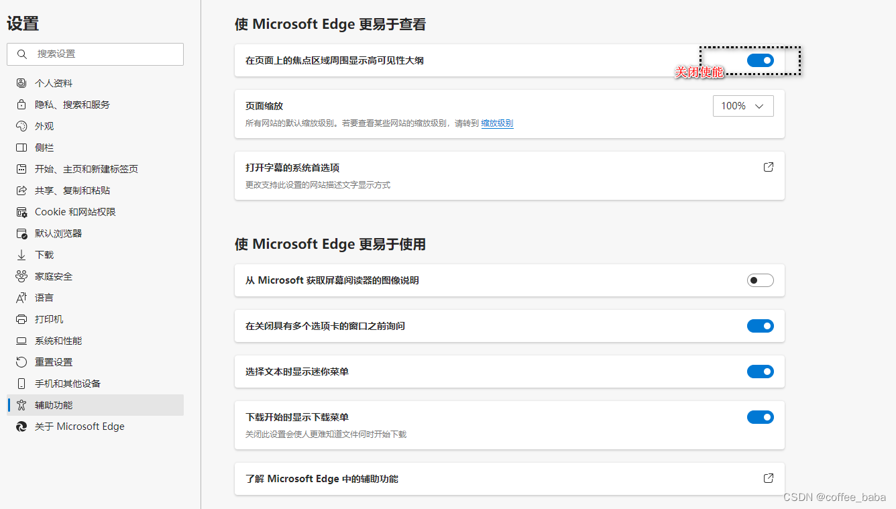Click the 默认浏览器 icon
The width and height of the screenshot is (896, 509).
tap(21, 233)
